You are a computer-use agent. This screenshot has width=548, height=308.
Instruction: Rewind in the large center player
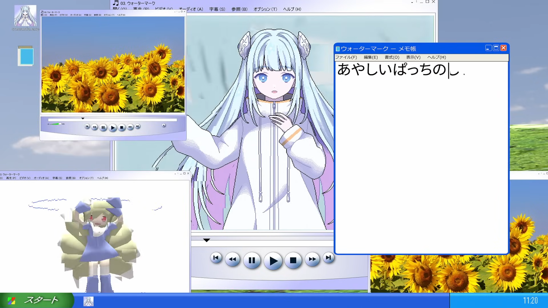(232, 259)
